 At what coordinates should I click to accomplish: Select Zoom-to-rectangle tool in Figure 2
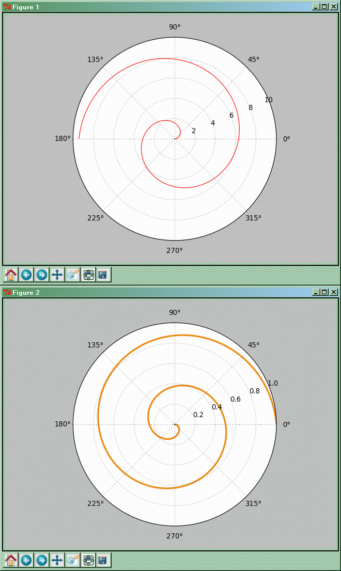pos(73,560)
